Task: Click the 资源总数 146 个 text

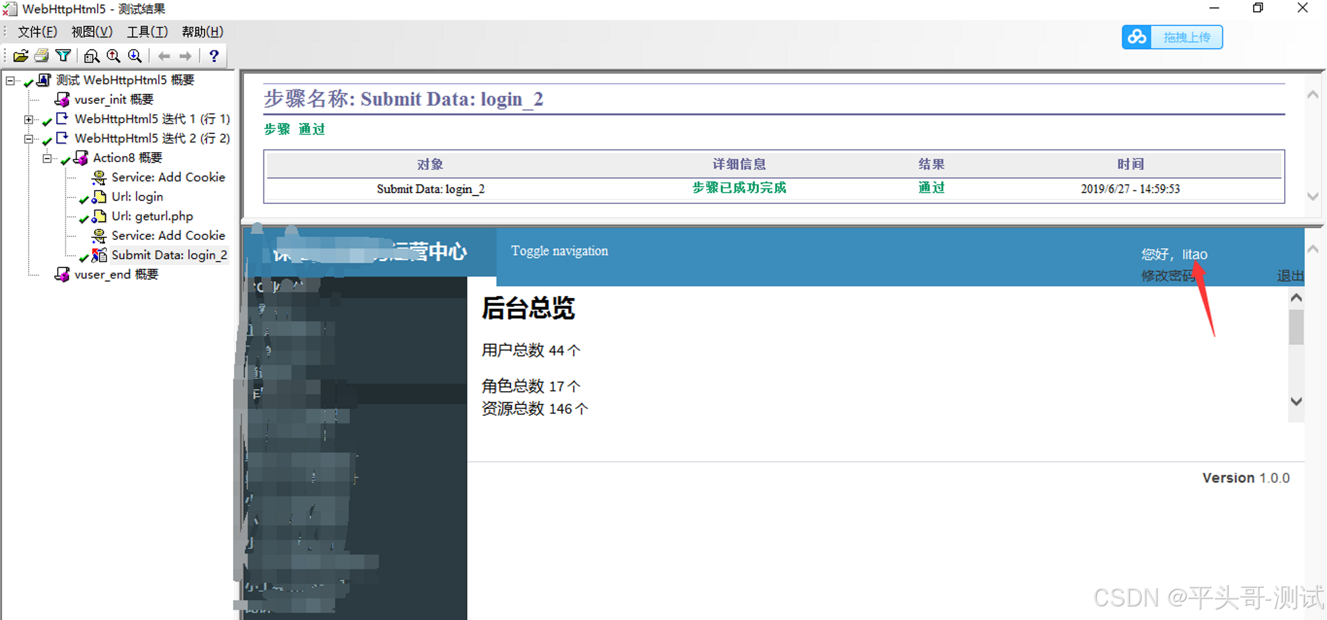Action: (x=535, y=409)
